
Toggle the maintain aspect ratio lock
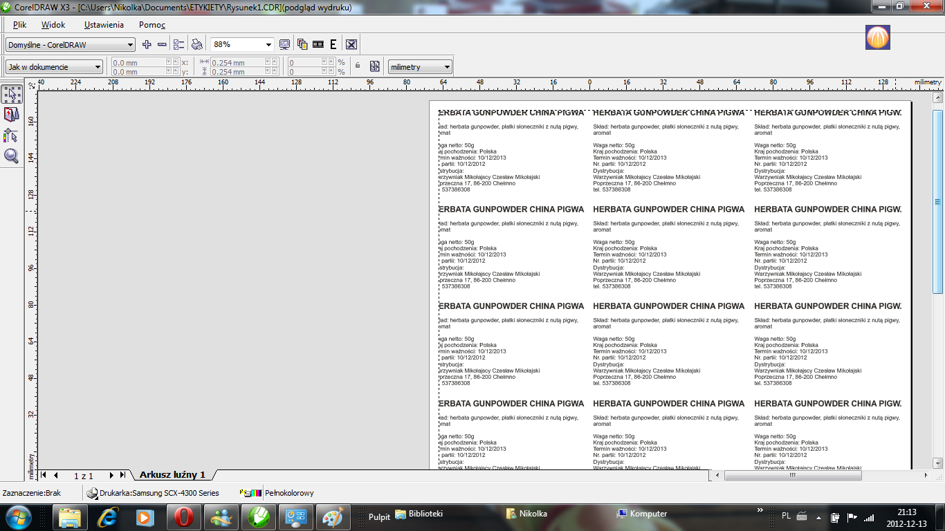[x=358, y=66]
